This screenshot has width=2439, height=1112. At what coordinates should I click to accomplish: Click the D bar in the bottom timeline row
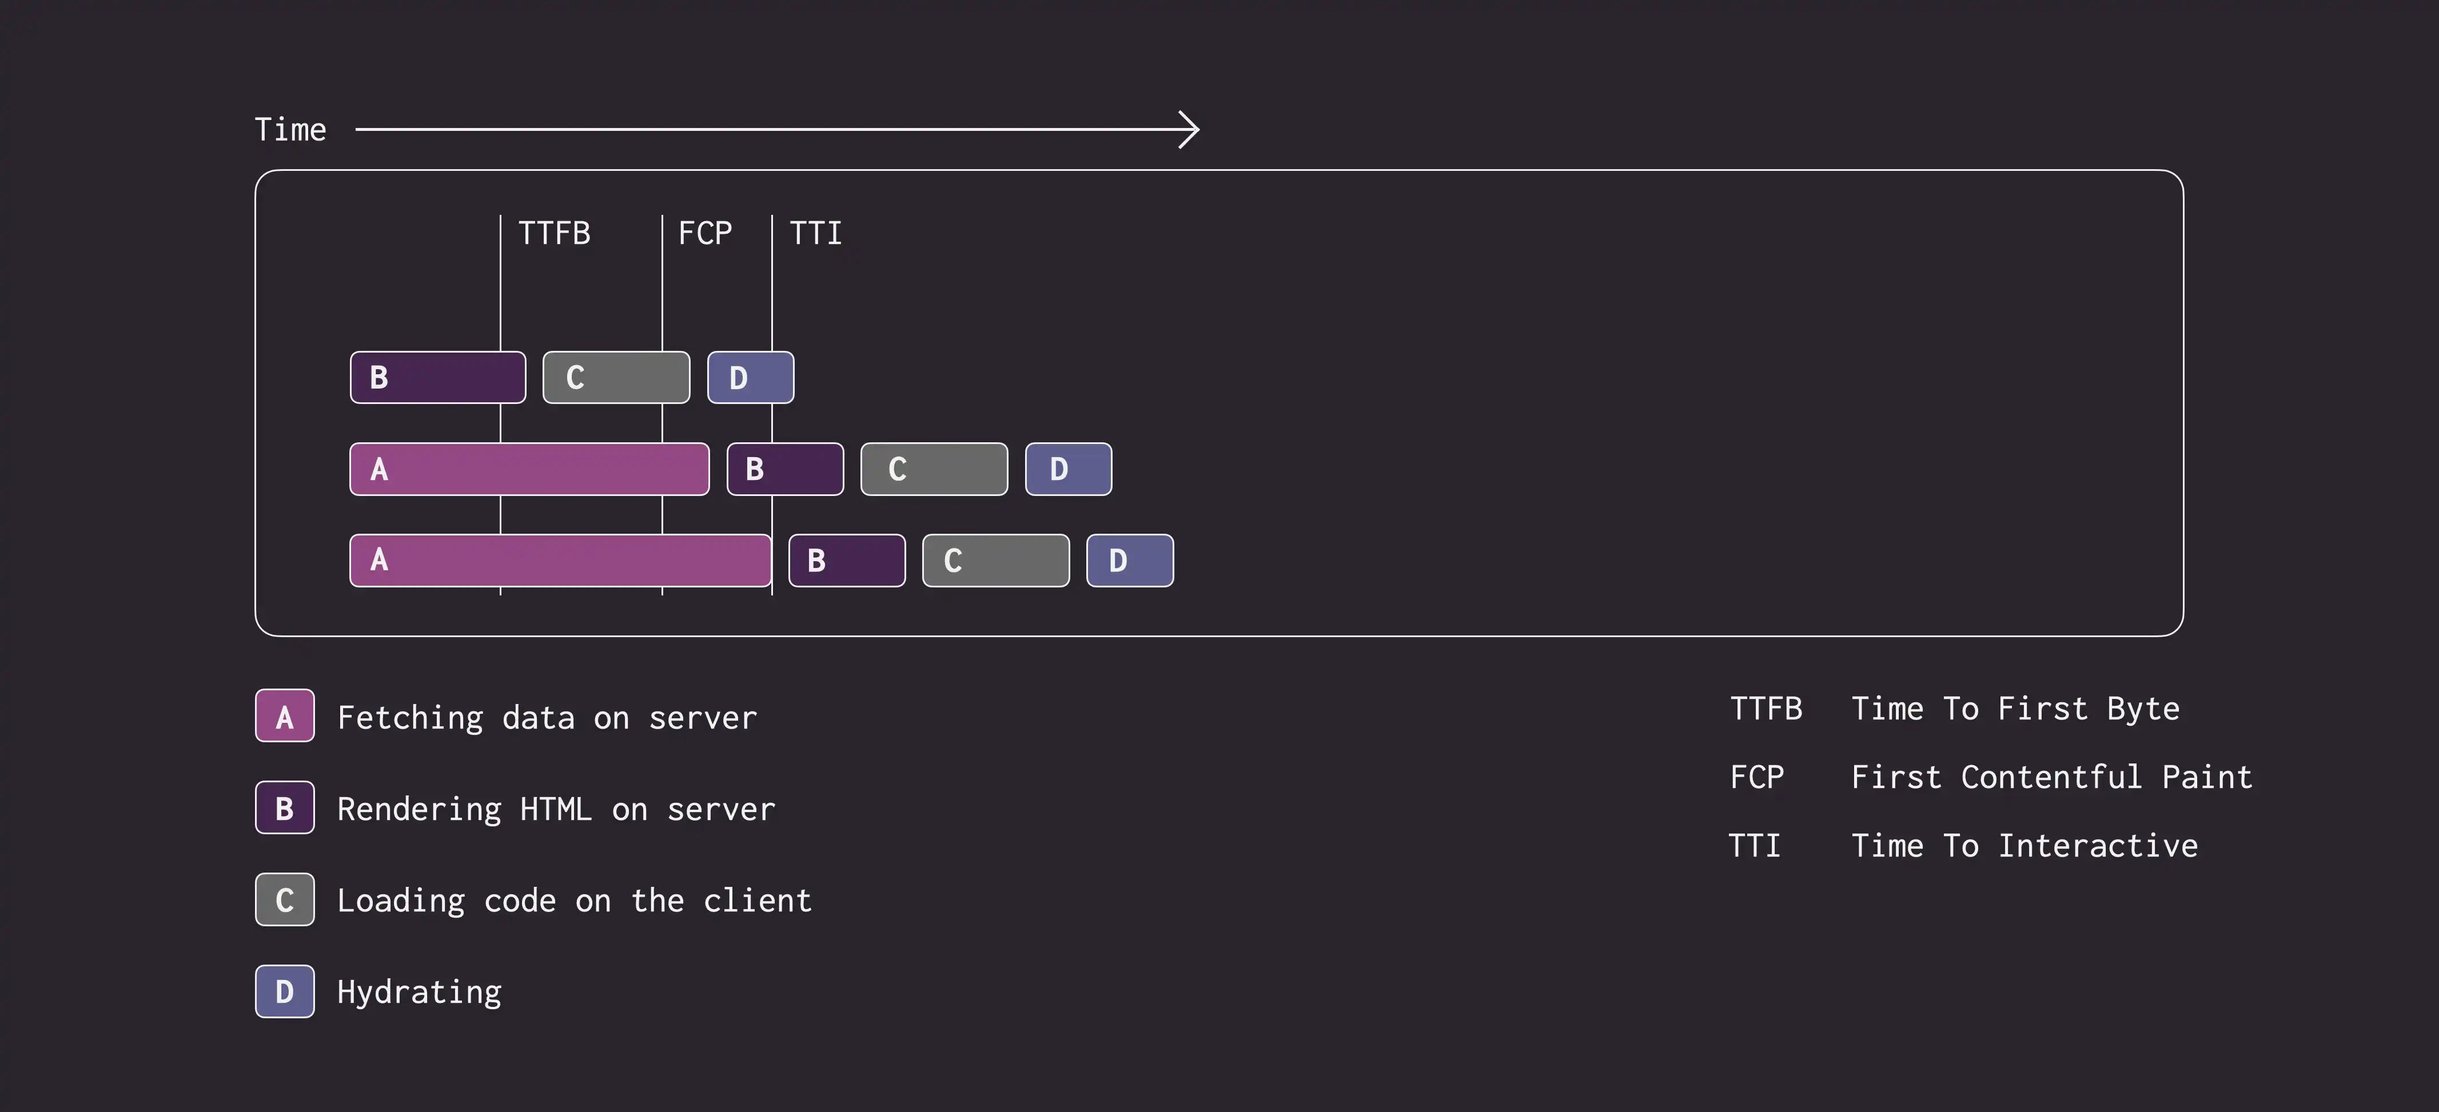(x=1130, y=561)
